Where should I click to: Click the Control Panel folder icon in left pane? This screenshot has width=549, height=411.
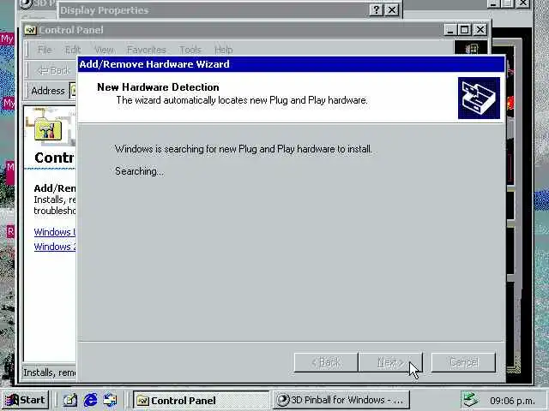[48, 130]
